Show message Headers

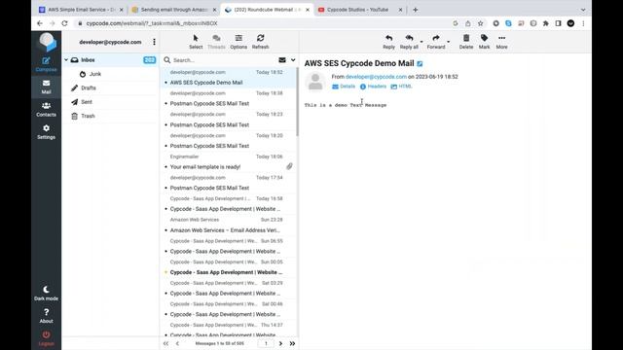coord(373,87)
